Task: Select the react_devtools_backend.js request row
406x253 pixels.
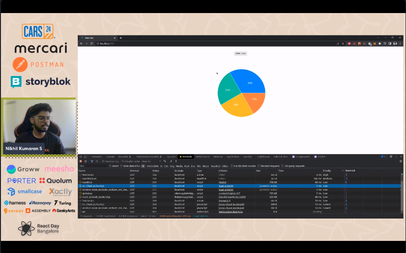Action: click(x=240, y=197)
